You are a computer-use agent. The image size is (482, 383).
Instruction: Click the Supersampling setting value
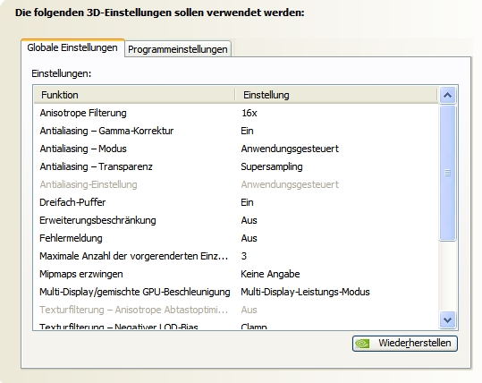tap(272, 166)
